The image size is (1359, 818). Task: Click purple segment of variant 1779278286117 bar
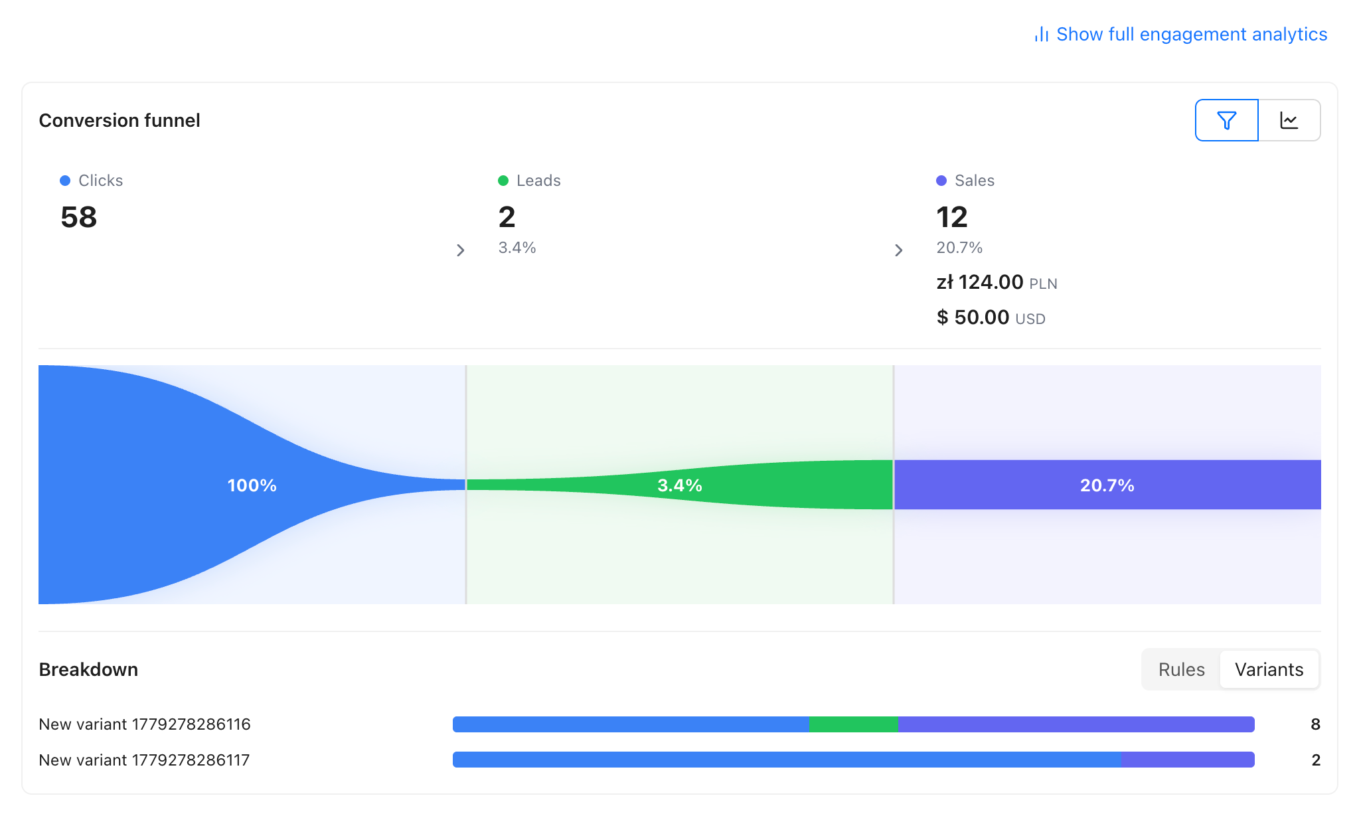pos(1188,760)
